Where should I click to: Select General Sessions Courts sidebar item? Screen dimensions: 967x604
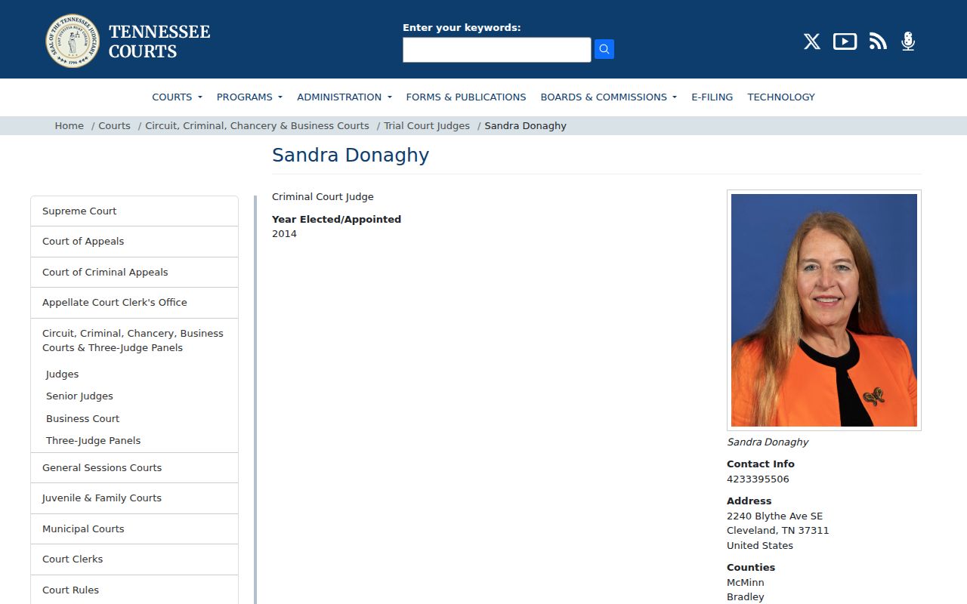point(134,468)
